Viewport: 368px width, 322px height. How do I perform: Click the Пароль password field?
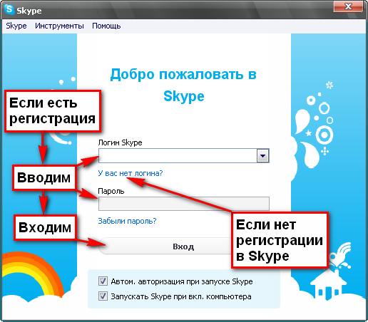(184, 204)
